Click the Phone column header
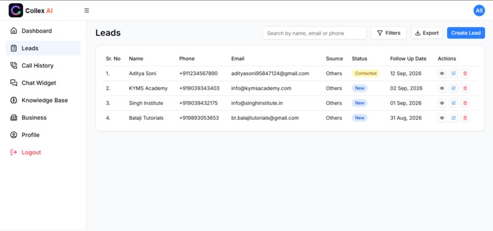This screenshot has width=493, height=231. (187, 59)
